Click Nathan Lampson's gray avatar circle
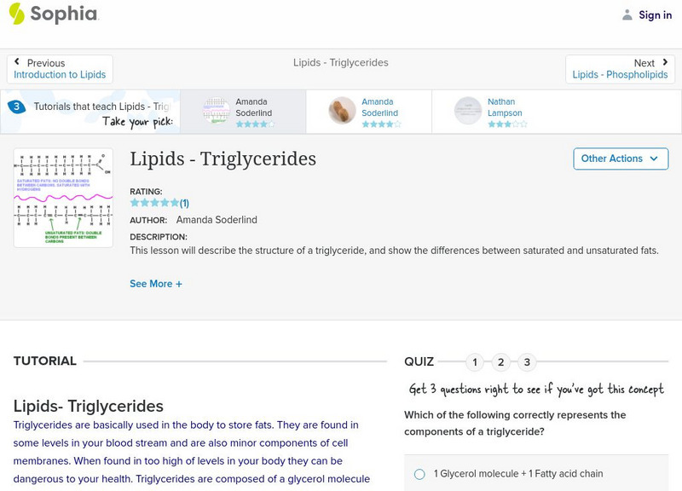682x491 pixels. point(467,111)
